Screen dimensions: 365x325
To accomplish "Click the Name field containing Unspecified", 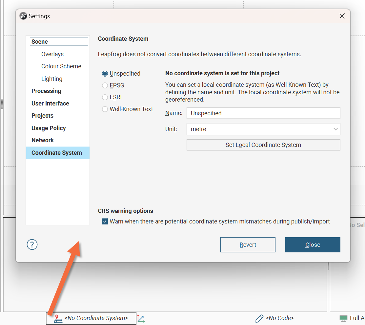I will (263, 113).
